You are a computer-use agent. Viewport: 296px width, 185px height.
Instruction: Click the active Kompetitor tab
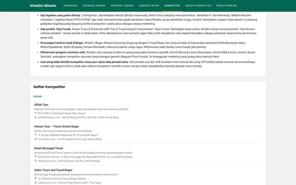172,6
